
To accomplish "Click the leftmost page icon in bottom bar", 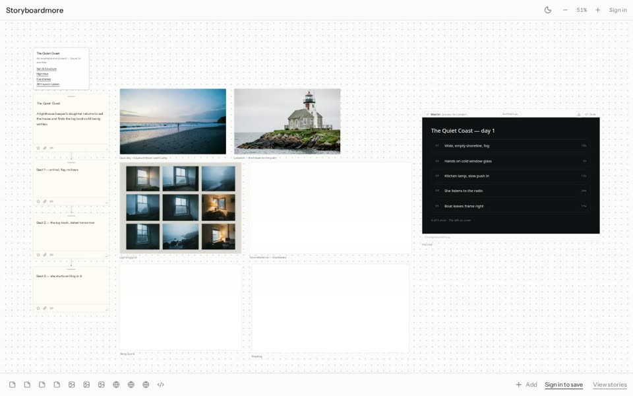I will 13,385.
